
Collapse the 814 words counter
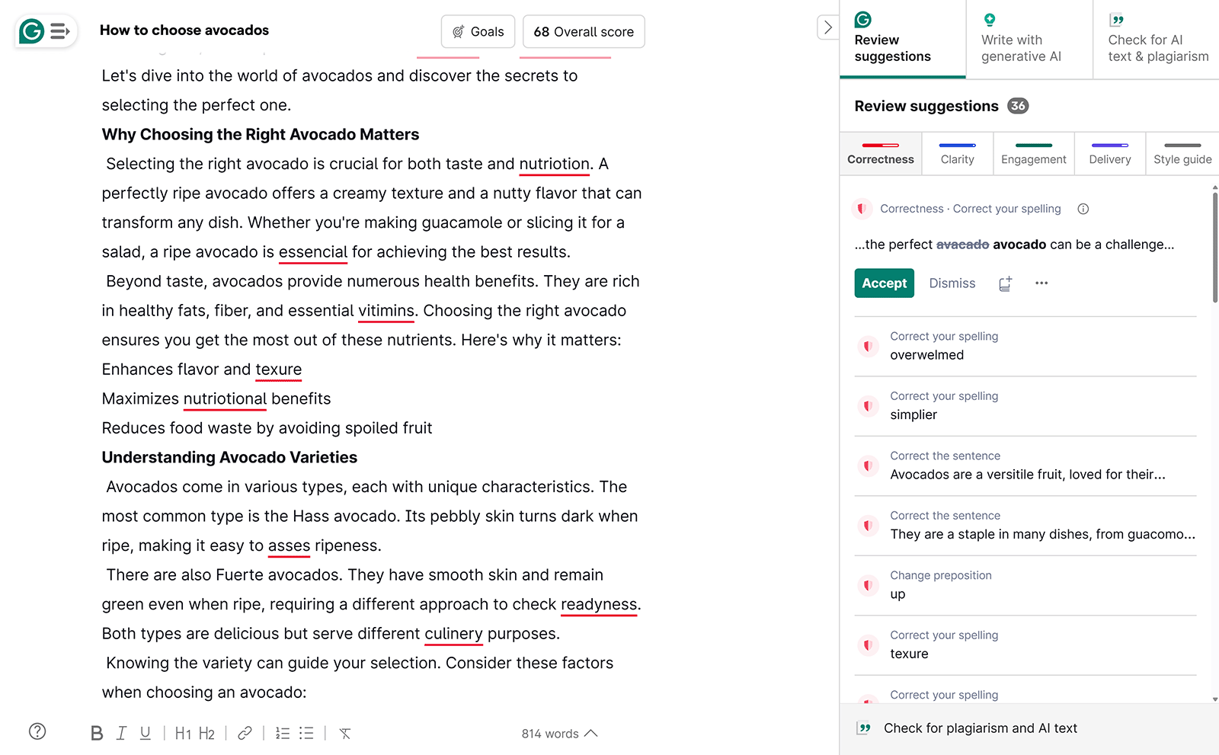(590, 733)
